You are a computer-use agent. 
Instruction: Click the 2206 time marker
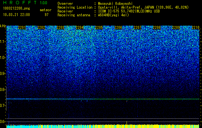118,28
